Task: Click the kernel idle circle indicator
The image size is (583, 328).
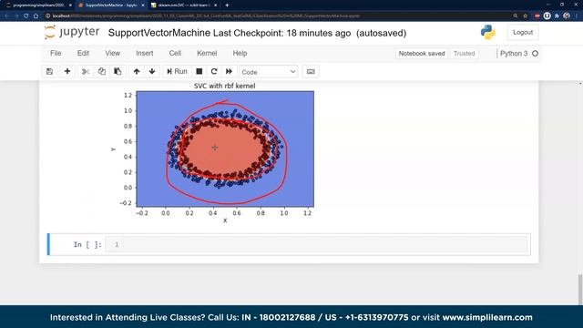Action: 535,54
